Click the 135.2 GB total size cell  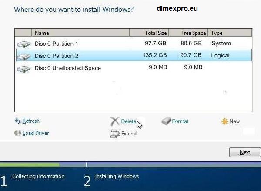tap(154, 55)
